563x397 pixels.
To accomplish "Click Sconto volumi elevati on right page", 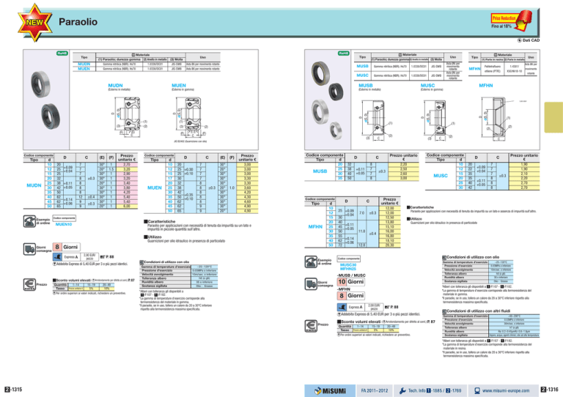I will (358, 322).
